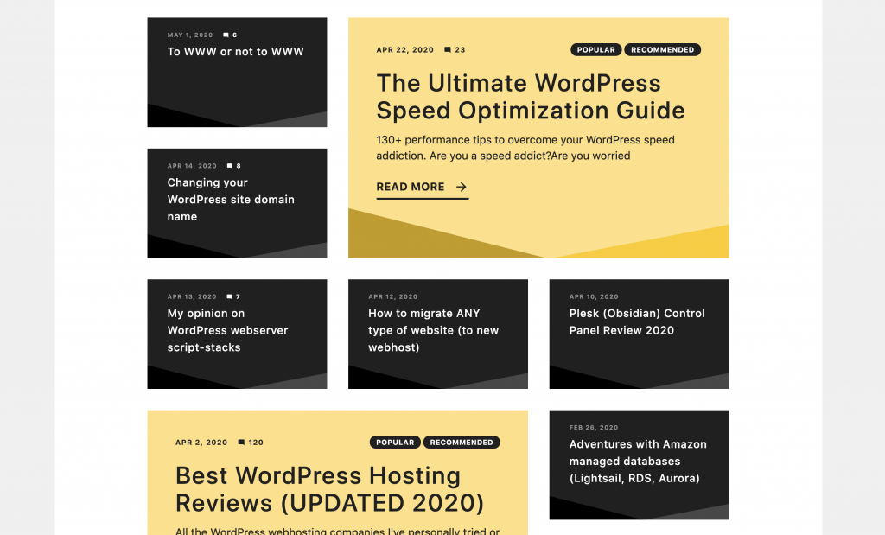Click comment icon beside 120 comments count
Viewport: 885px width, 535px height.
coord(241,443)
